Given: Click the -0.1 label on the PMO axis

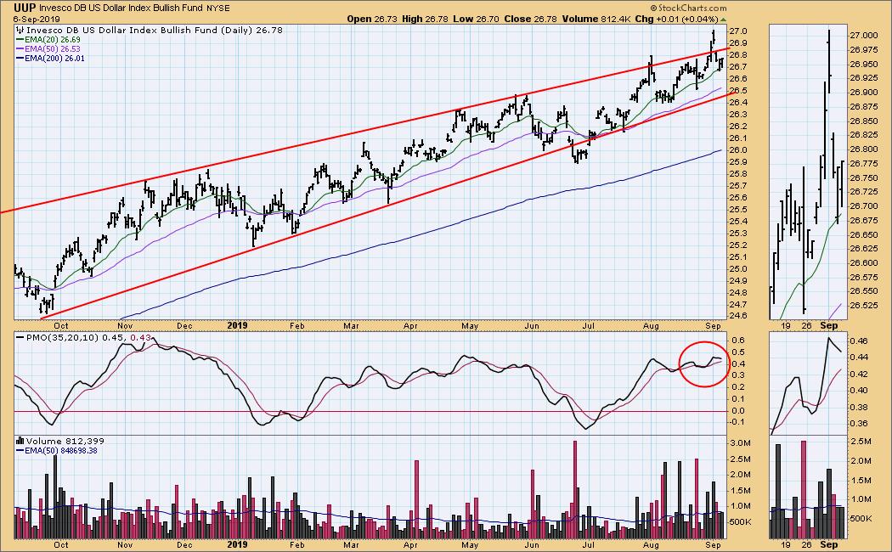Looking at the screenshot, I should tap(738, 422).
